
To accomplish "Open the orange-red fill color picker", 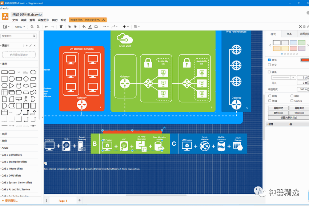I will 305,60.
